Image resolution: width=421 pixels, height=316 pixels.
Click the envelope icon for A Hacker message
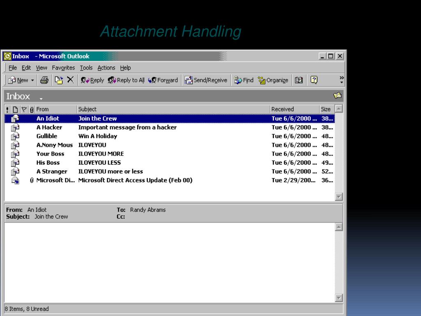point(15,128)
